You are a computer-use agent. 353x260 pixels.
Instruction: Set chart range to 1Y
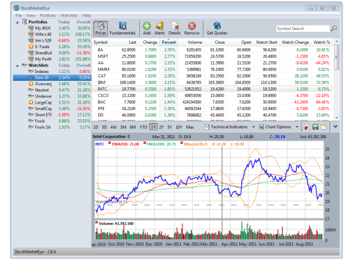[154, 127]
